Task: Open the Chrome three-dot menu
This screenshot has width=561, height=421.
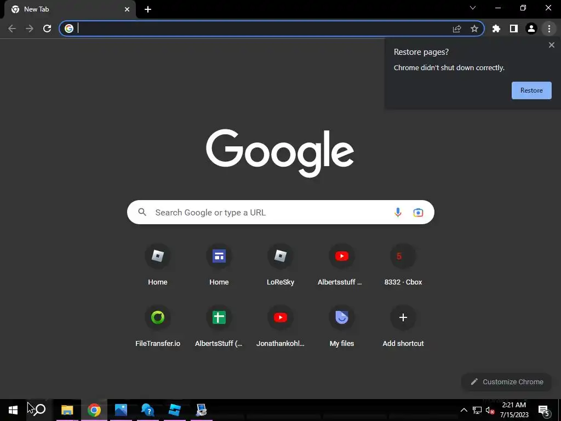Action: tap(549, 29)
